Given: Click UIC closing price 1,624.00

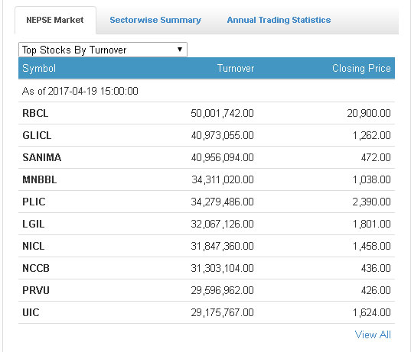Looking at the screenshot, I should coord(372,312).
